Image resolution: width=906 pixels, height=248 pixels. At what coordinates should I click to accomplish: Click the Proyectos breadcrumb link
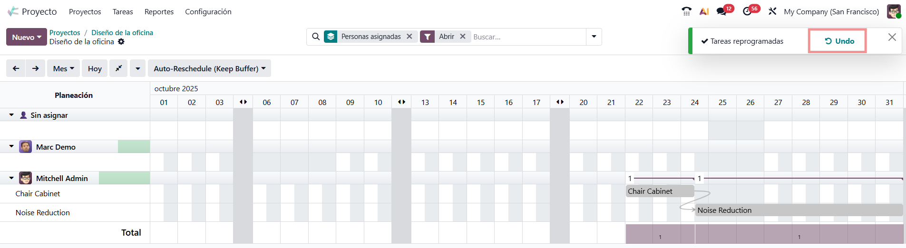point(65,33)
